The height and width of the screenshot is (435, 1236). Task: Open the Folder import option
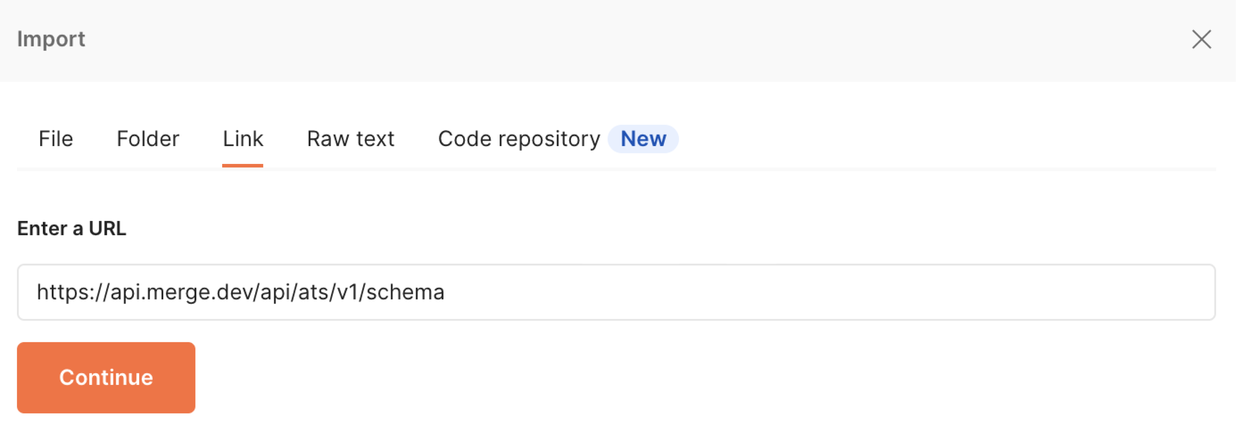[147, 139]
